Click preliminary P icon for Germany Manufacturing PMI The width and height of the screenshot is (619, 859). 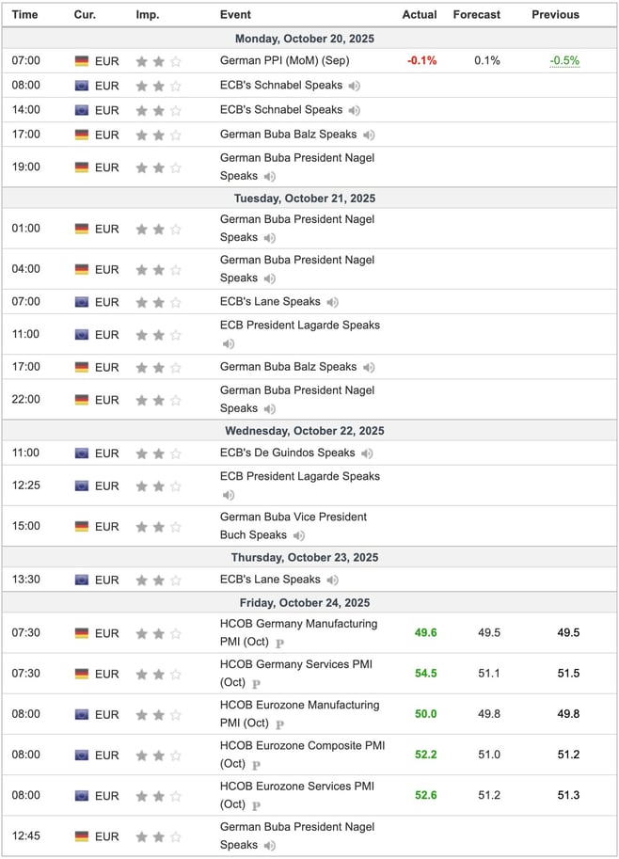click(x=278, y=643)
